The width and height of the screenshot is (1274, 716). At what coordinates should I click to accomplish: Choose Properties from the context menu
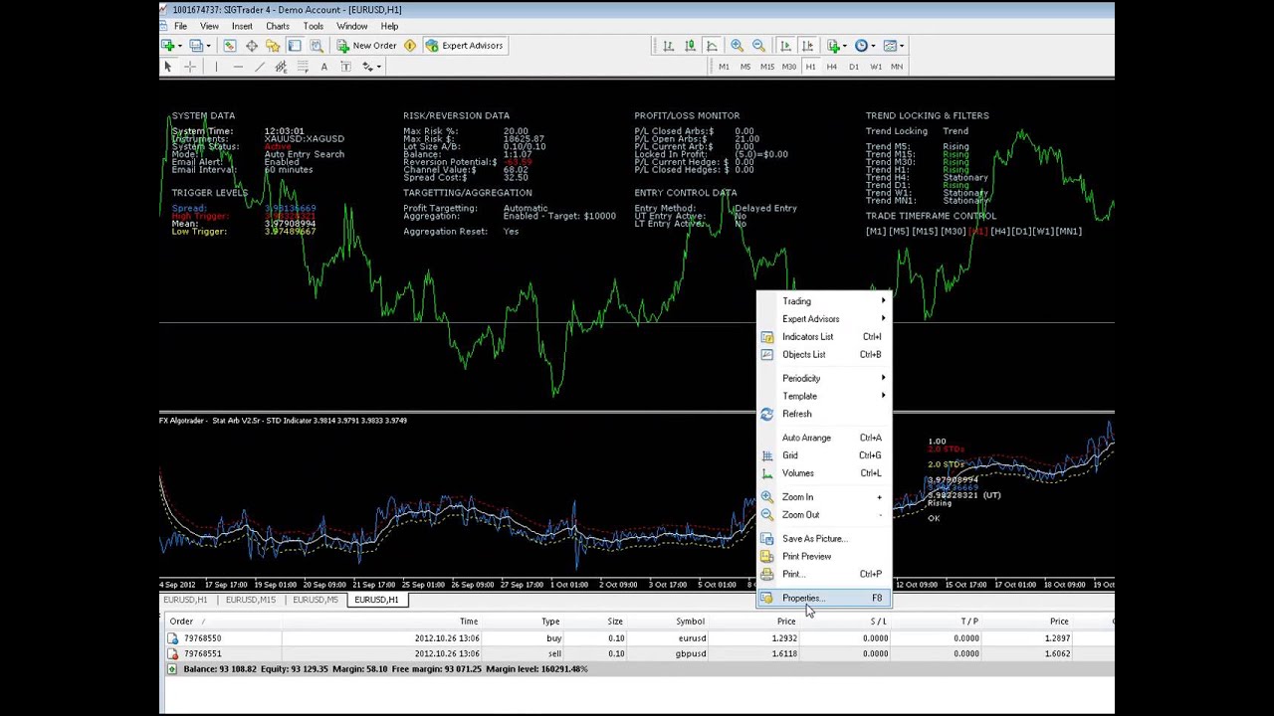[801, 598]
